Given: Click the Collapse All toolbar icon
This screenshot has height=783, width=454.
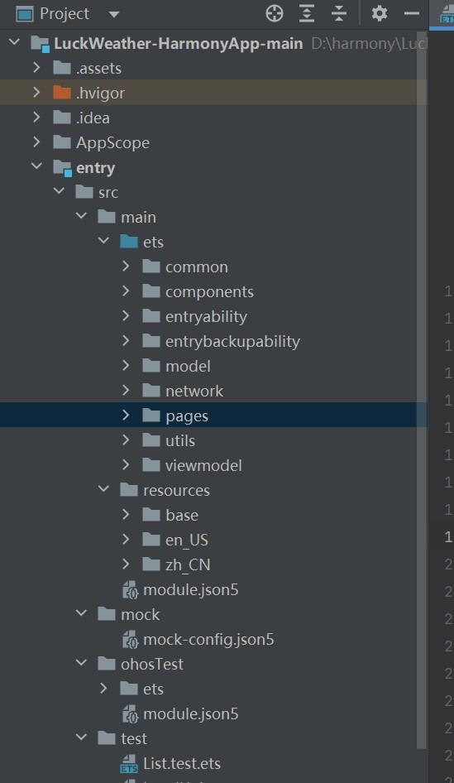Looking at the screenshot, I should click(x=339, y=13).
